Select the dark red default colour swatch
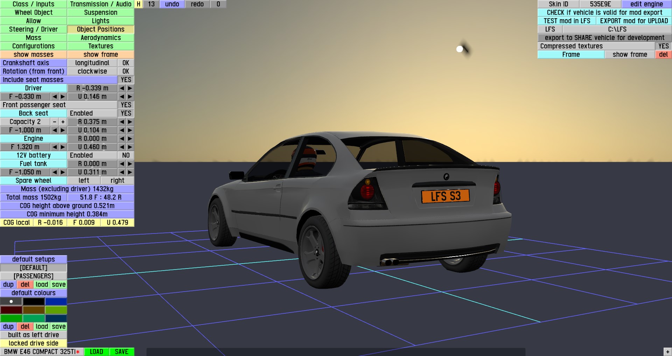Screen dimensions: 672x356 11,310
